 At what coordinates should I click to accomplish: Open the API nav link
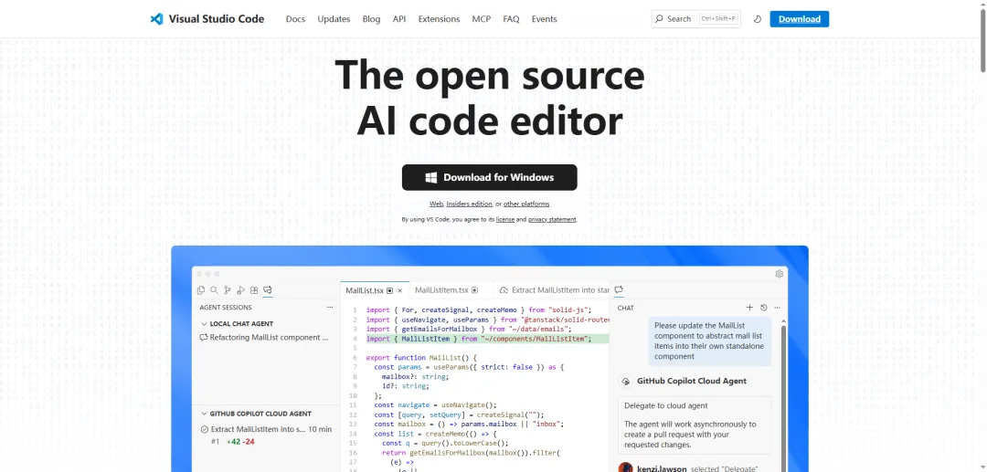tap(399, 19)
